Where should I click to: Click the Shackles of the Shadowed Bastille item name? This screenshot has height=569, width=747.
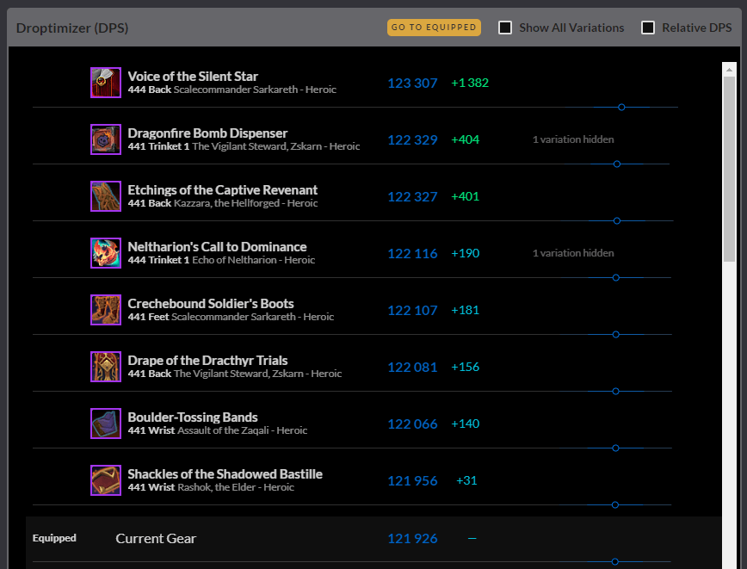coord(225,474)
